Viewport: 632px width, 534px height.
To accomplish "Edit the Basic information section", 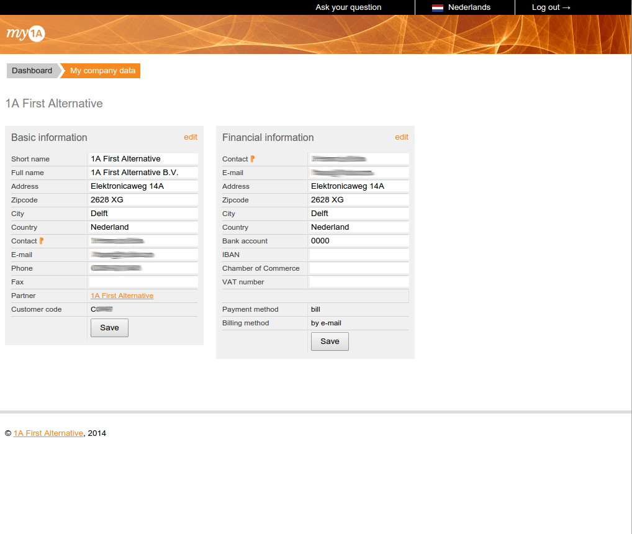I will [x=191, y=137].
